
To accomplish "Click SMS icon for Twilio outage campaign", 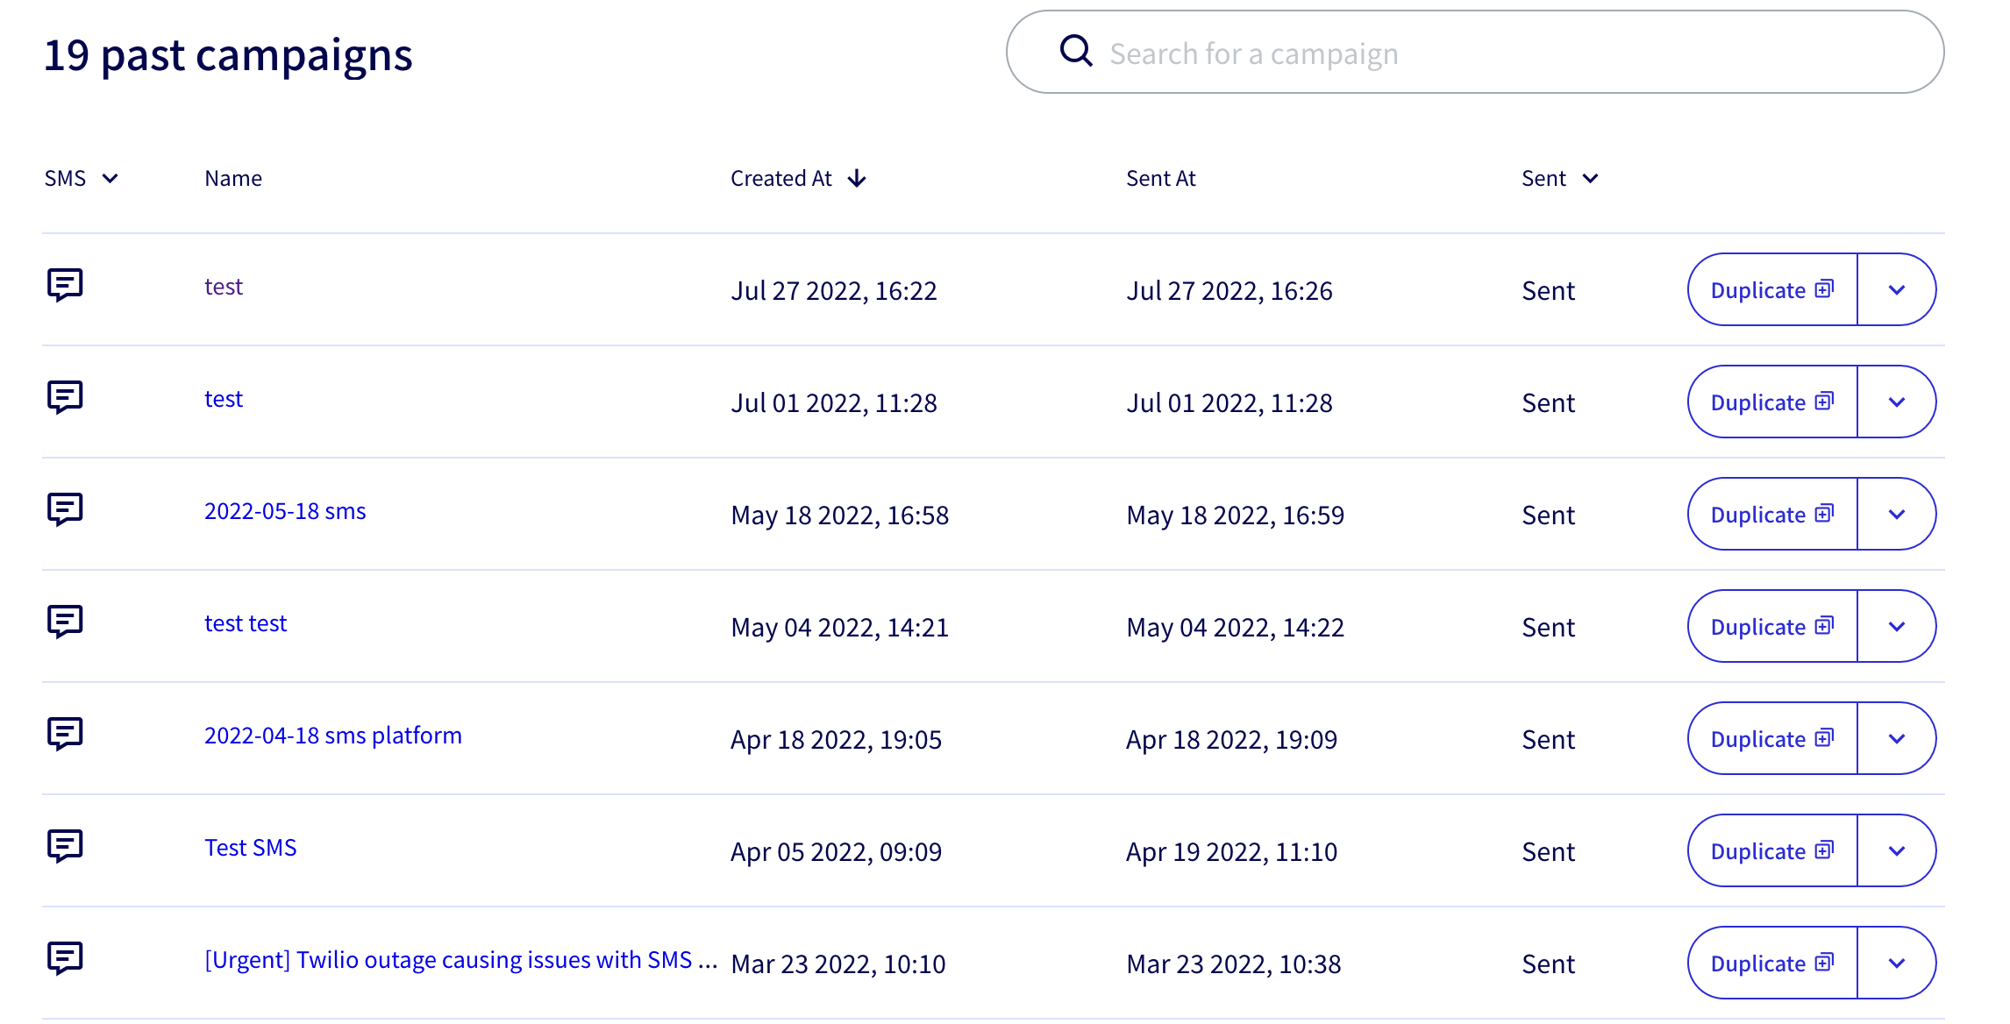I will coord(65,958).
